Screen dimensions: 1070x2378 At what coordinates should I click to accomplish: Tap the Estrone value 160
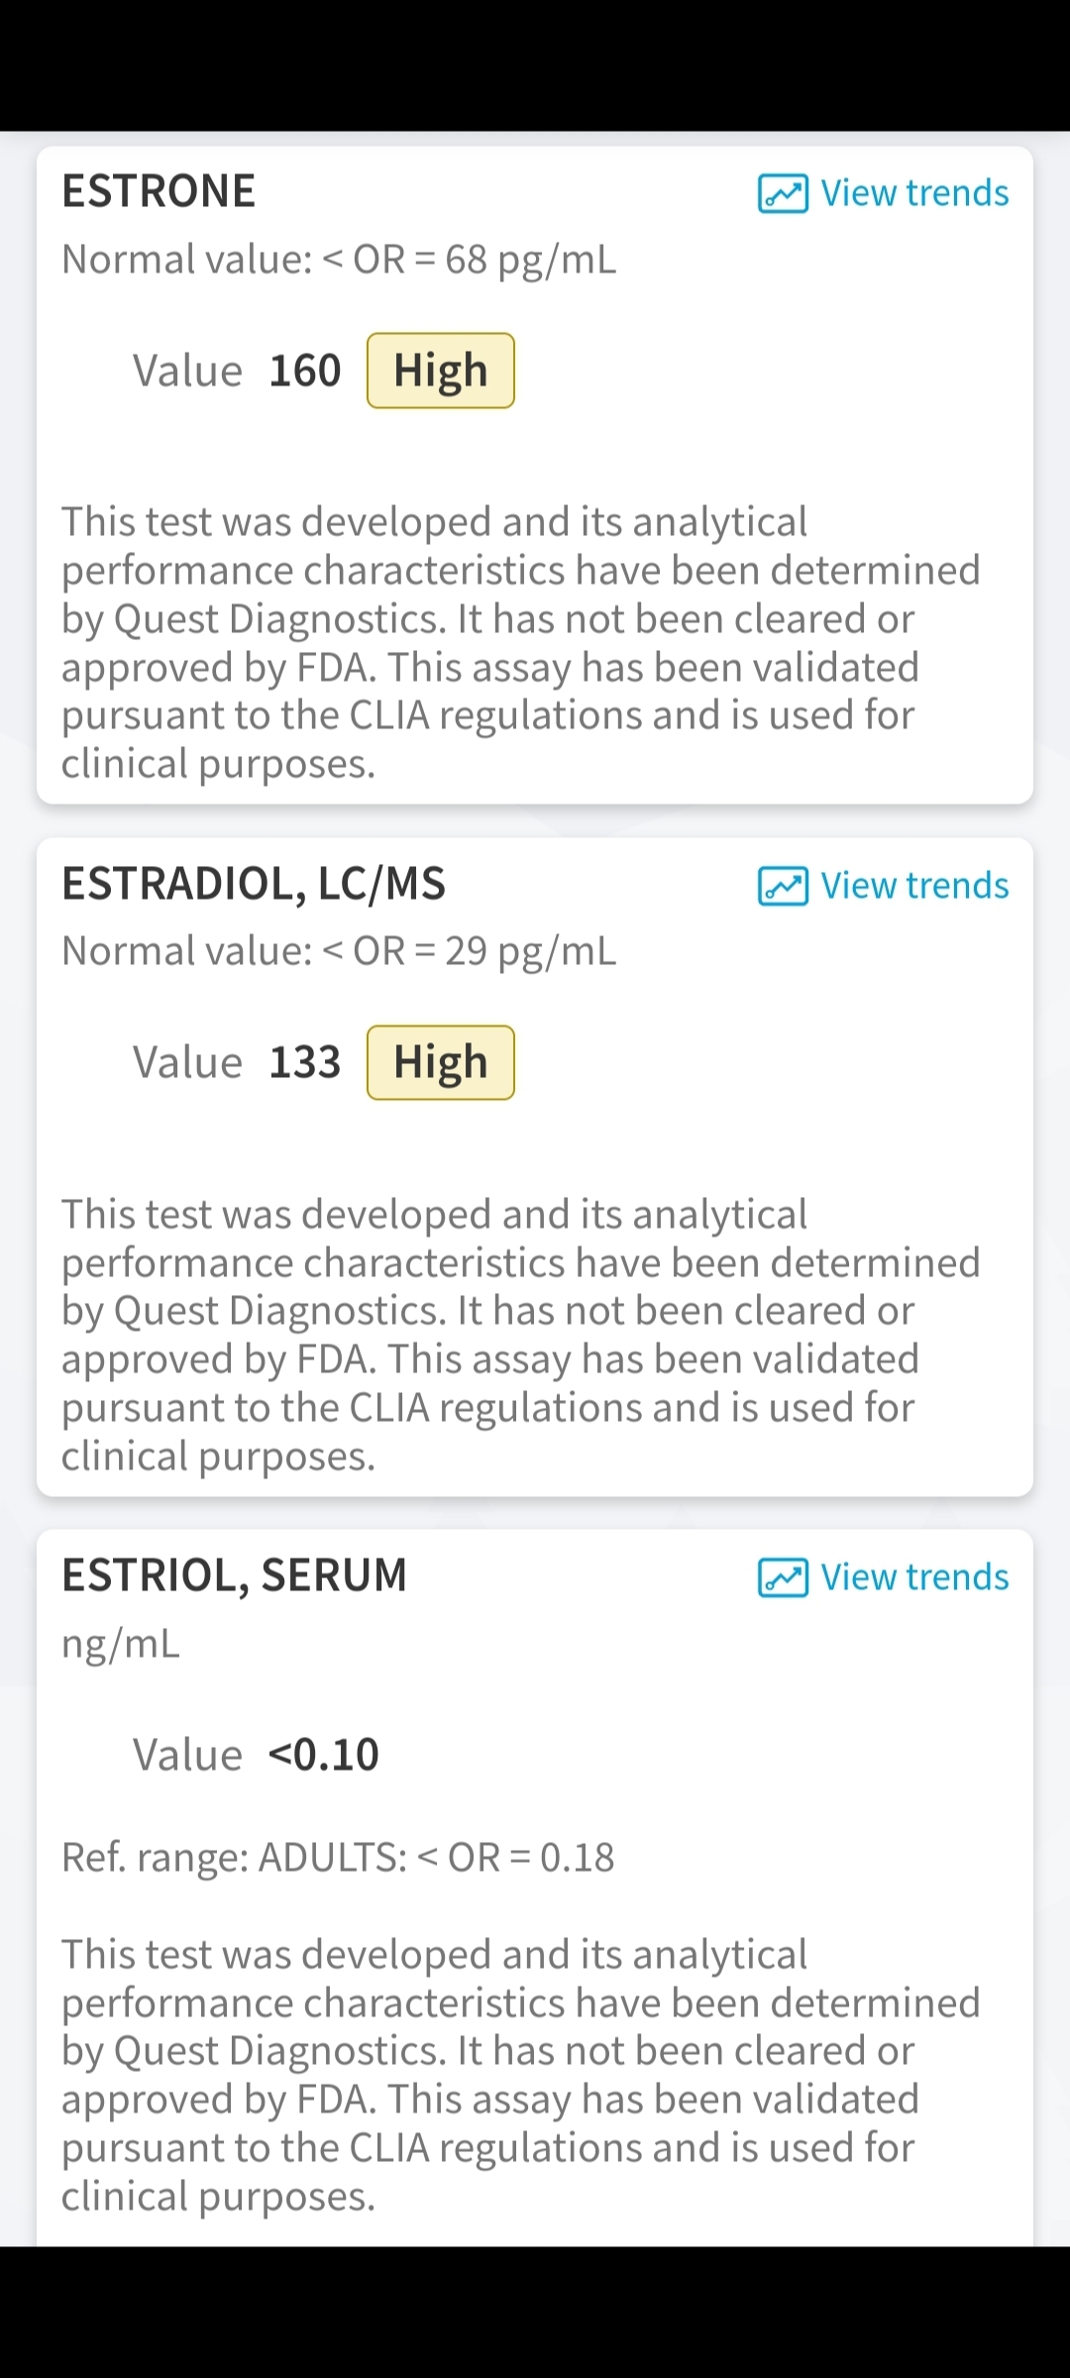pos(305,371)
